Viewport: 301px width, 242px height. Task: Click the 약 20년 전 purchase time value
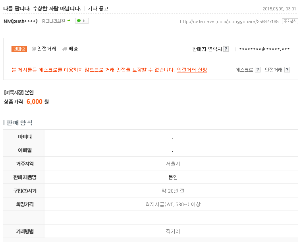(x=173, y=191)
